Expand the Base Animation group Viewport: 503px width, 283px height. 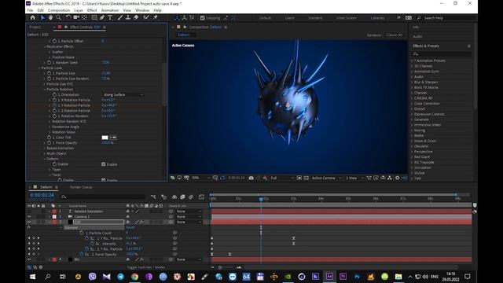(x=44, y=149)
